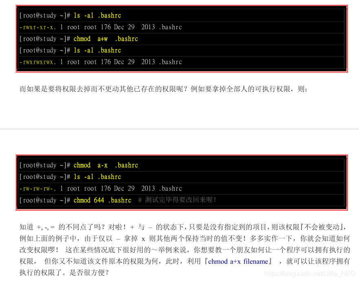Click the 'chmod a-x .bashrc' command line
Viewport: 359px width, 281px height.
pos(106,165)
